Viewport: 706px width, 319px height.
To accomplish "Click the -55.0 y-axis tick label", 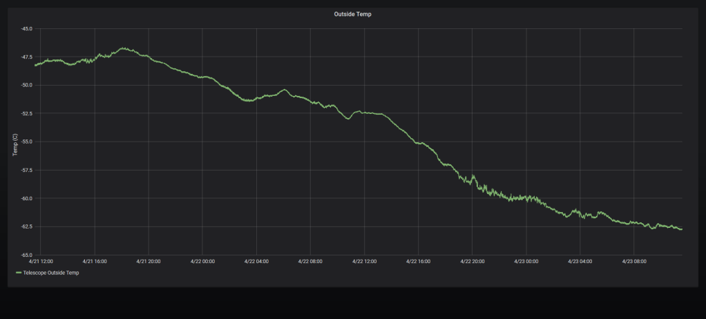I will coord(26,142).
